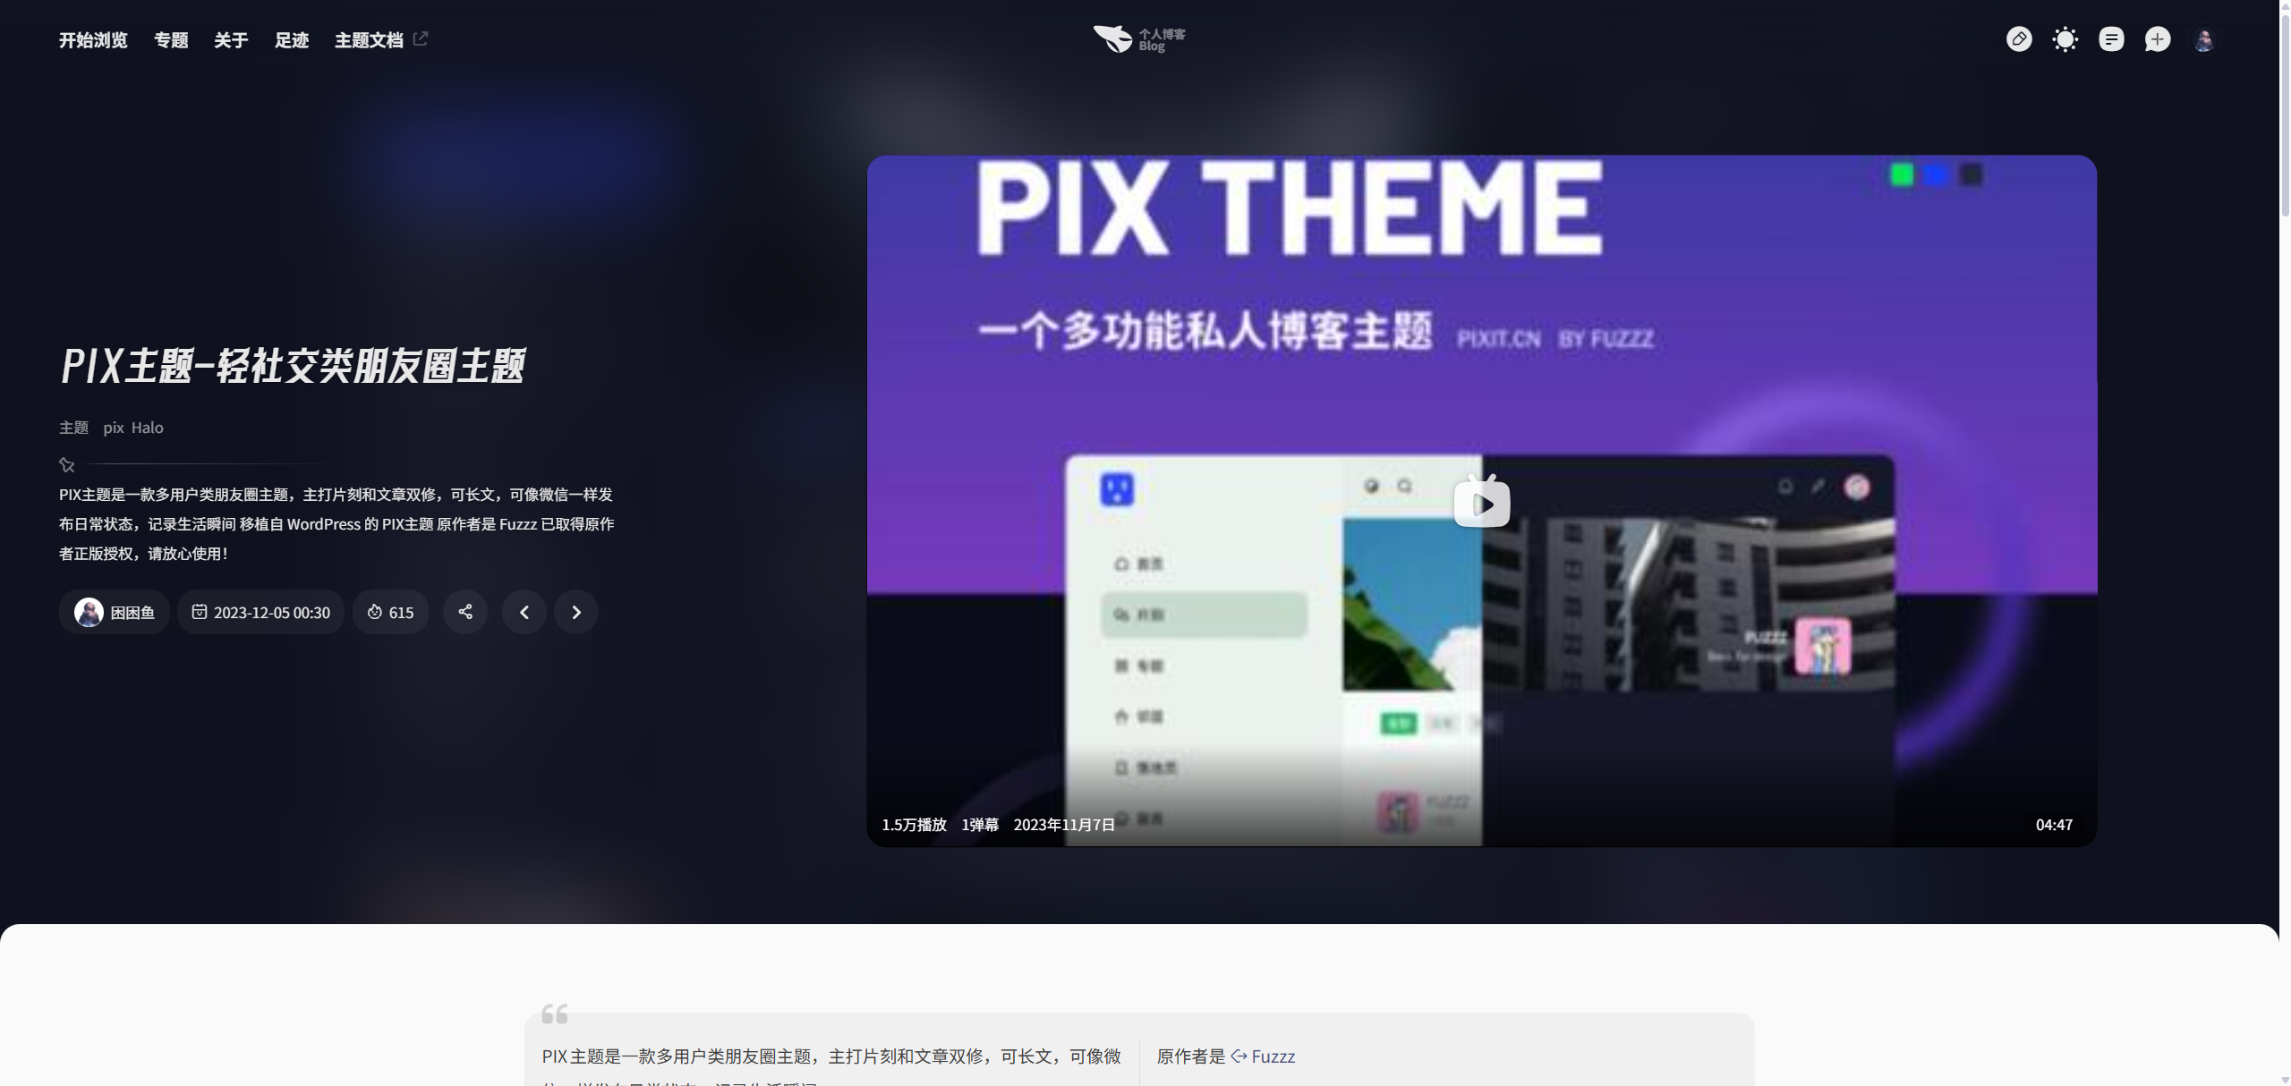Open the article list bubble icon
Image resolution: width=2291 pixels, height=1086 pixels.
pyautogui.click(x=2112, y=39)
